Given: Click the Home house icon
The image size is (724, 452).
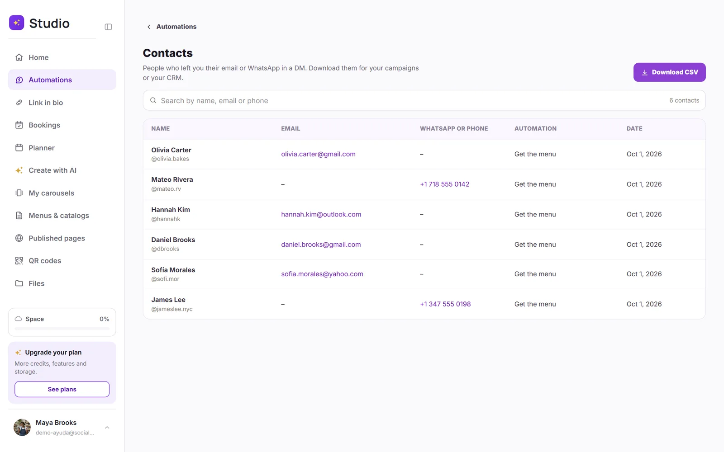Looking at the screenshot, I should [19, 57].
